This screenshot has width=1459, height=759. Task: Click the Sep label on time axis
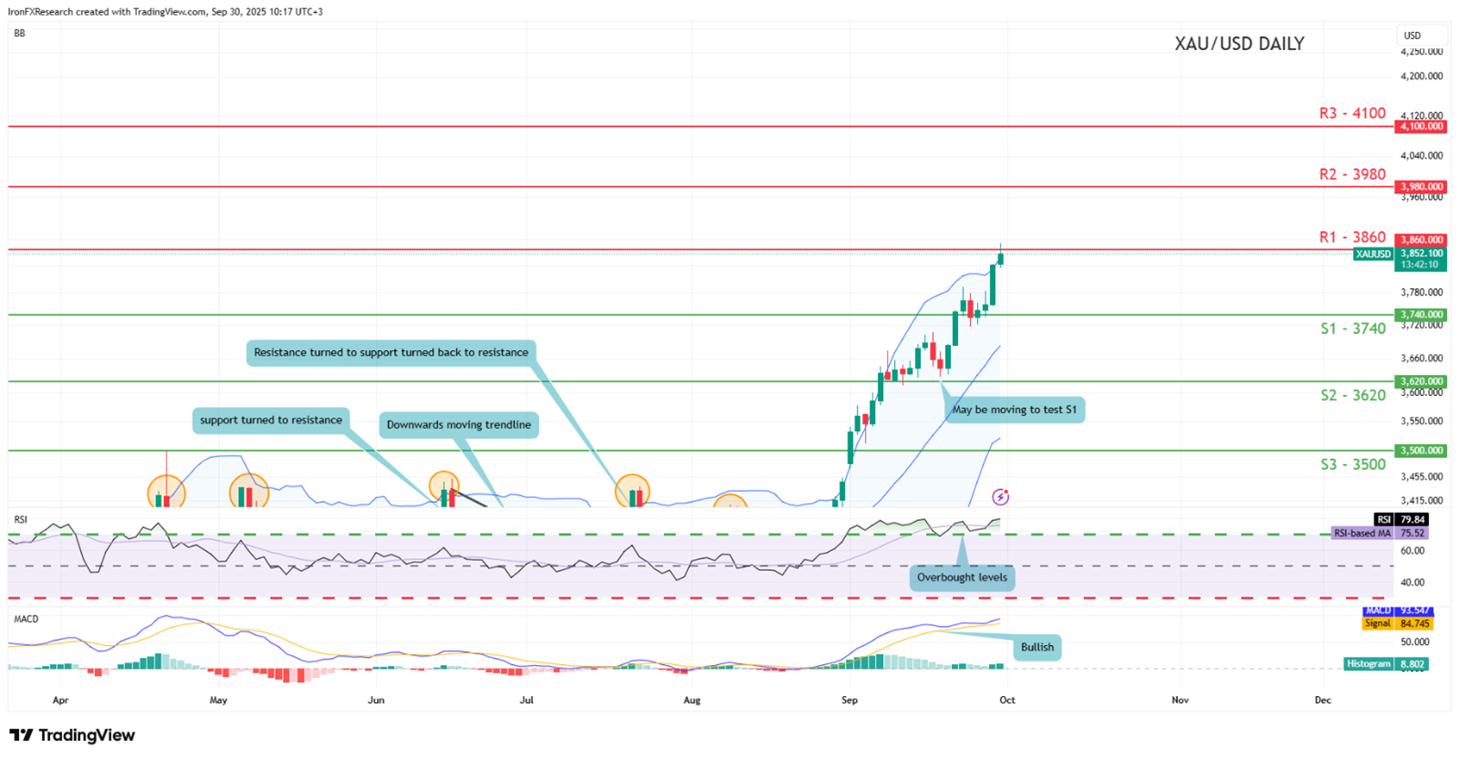click(x=849, y=701)
